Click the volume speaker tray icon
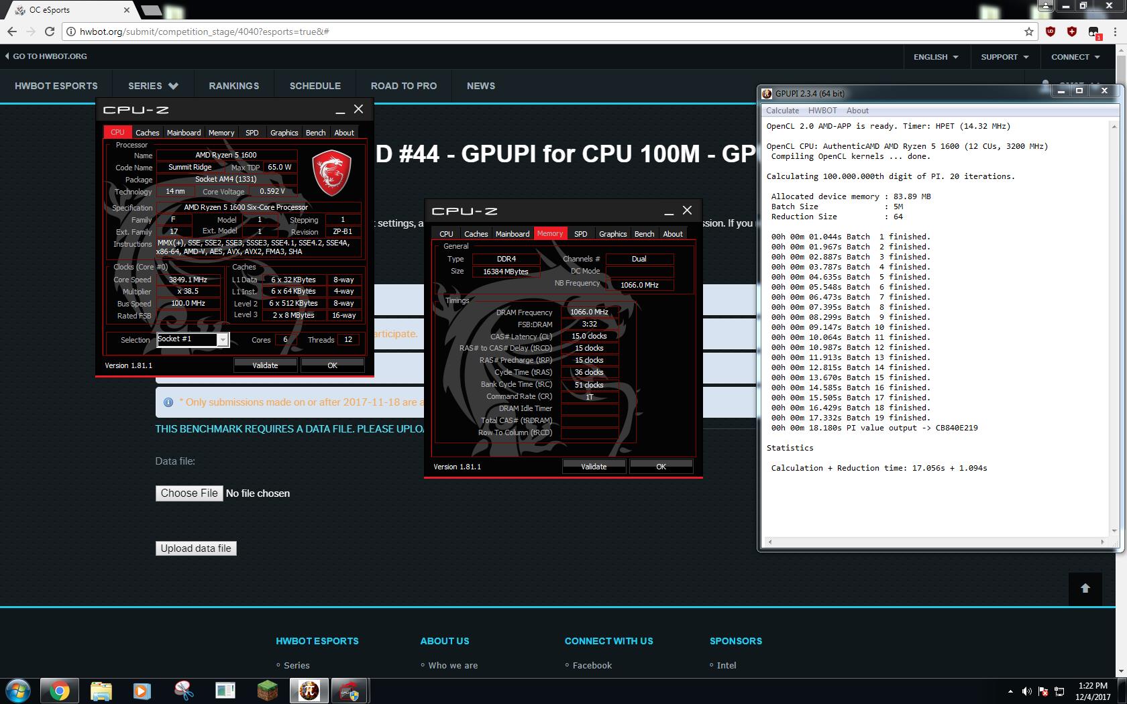Screen dimensions: 1127x704 pos(1026,691)
